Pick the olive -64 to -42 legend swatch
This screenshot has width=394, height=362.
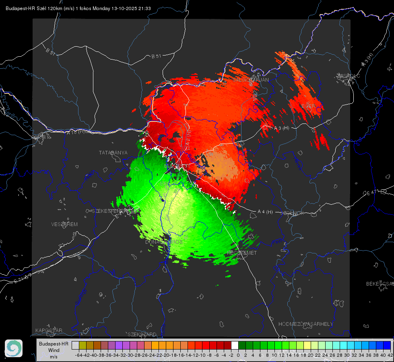click(83, 345)
